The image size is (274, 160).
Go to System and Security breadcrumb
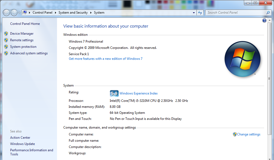[x=73, y=13]
